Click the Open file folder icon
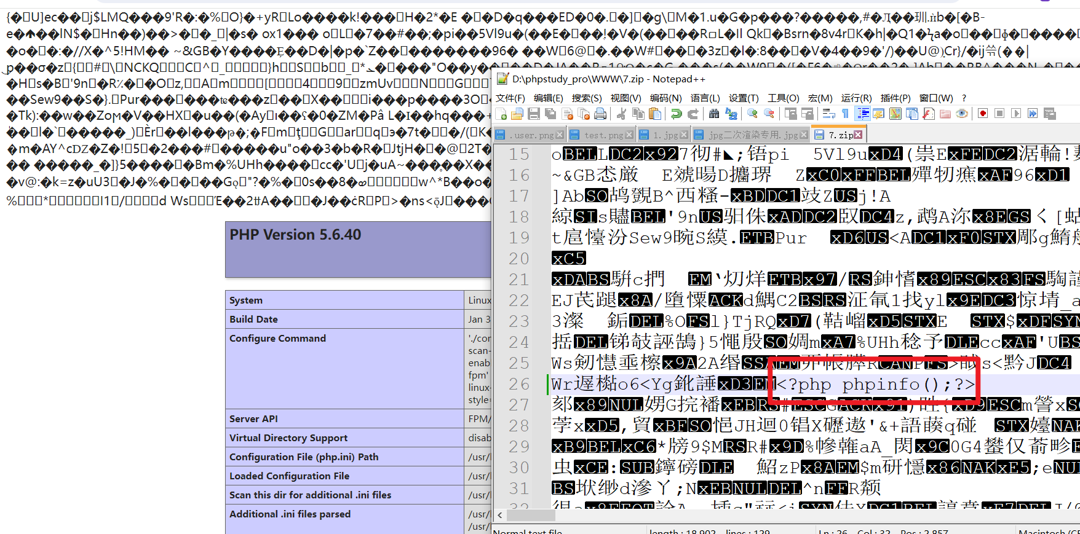This screenshot has width=1080, height=534. coord(517,114)
